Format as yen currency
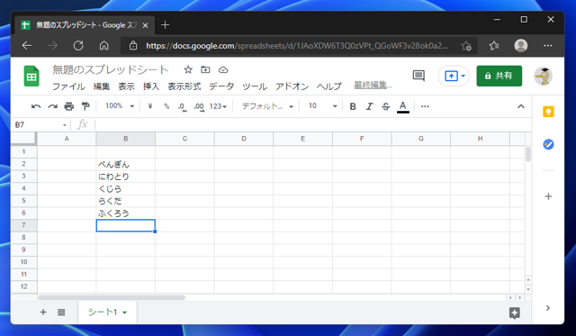The height and width of the screenshot is (336, 576). (x=150, y=106)
